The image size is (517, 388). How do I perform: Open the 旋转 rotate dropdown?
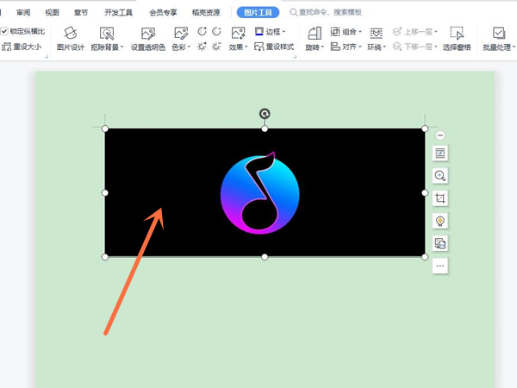315,47
